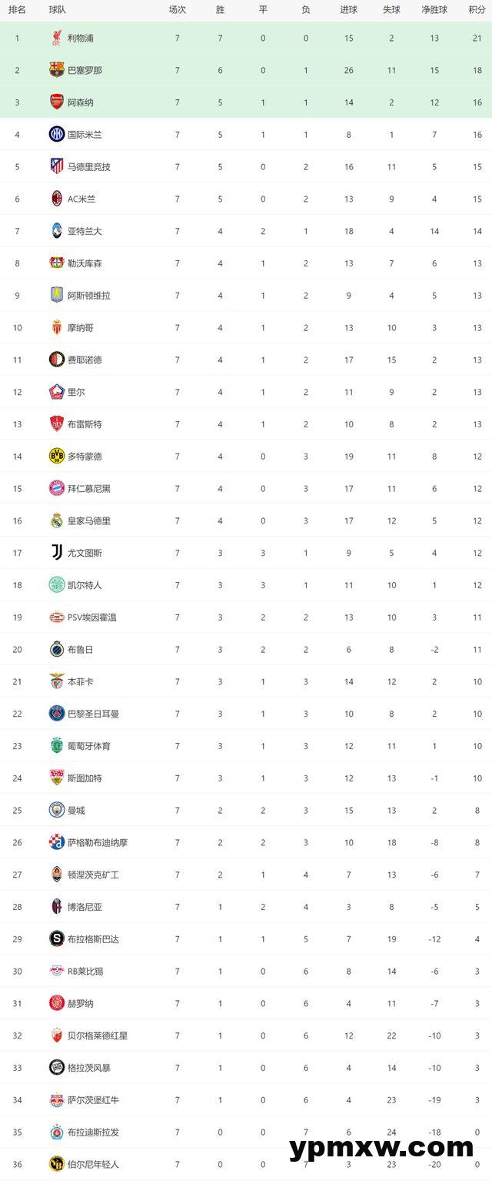Click the Manchester City crest icon
Image resolution: width=492 pixels, height=1181 pixels.
pyautogui.click(x=57, y=810)
